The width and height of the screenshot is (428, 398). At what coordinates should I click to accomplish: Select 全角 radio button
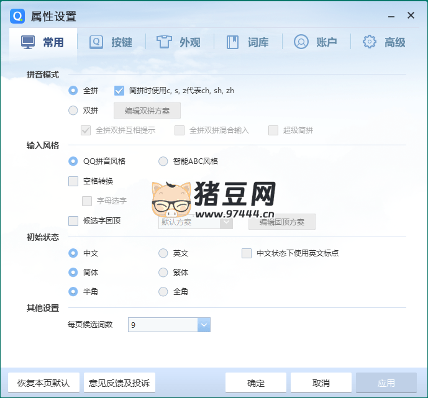pyautogui.click(x=163, y=292)
